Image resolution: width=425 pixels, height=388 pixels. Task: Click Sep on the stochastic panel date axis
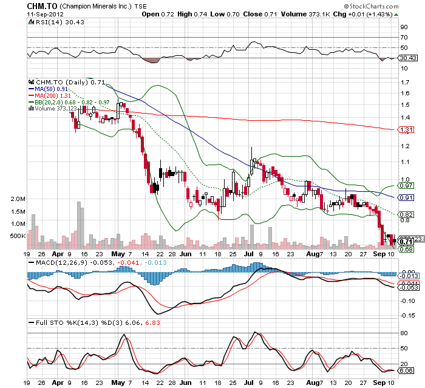[379, 383]
